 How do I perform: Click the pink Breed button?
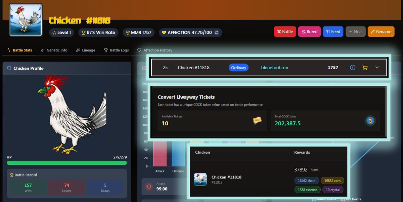(x=309, y=32)
